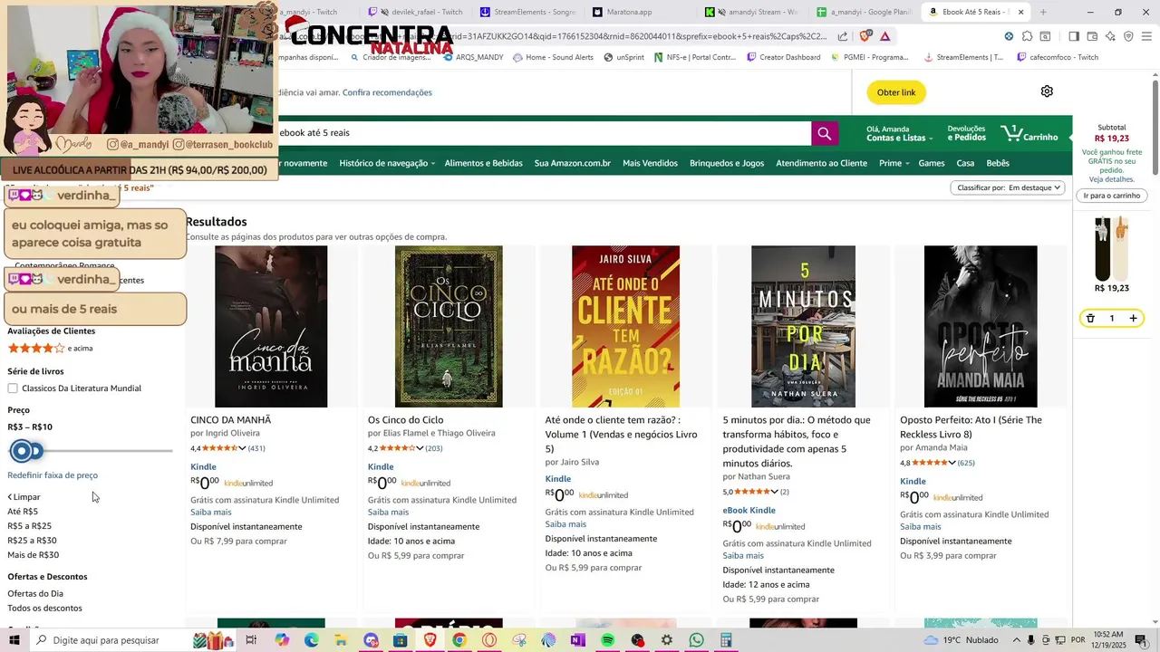Toggle the browser sidebar panel icon
The height and width of the screenshot is (652, 1160).
[x=1074, y=36]
